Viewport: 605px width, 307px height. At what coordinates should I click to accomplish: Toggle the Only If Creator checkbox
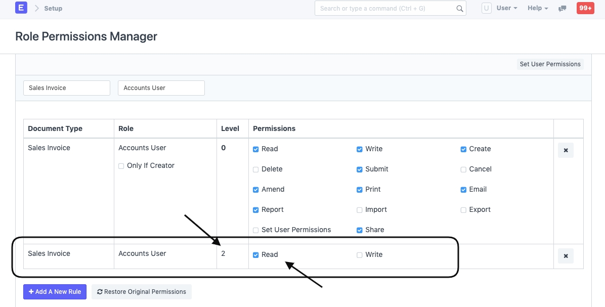click(121, 166)
